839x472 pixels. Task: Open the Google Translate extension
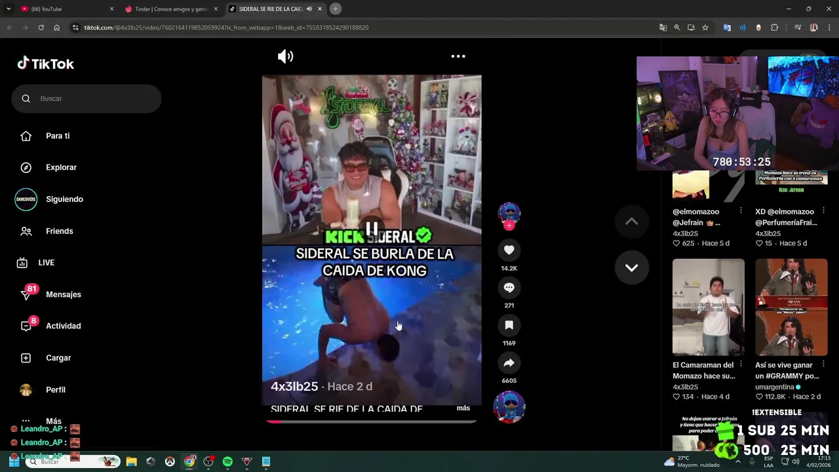[727, 28]
